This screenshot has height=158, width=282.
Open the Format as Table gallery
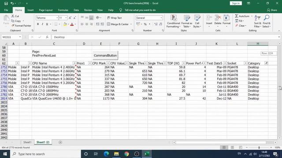187,22
